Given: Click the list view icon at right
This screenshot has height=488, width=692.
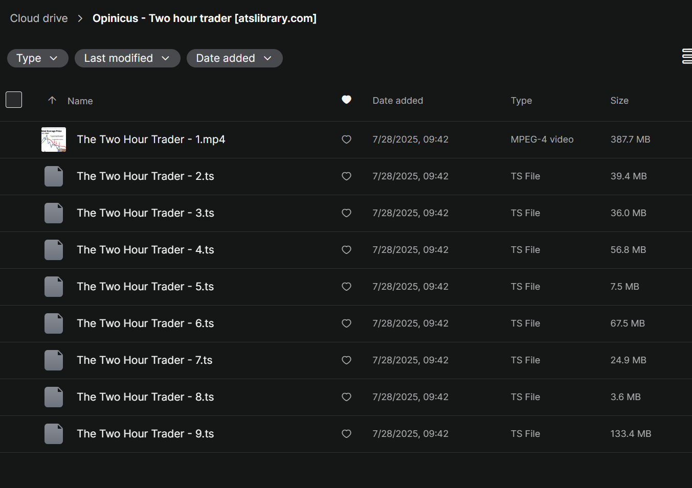Looking at the screenshot, I should [686, 56].
